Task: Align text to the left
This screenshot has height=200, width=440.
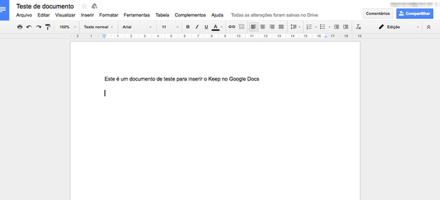Action: pos(254,27)
